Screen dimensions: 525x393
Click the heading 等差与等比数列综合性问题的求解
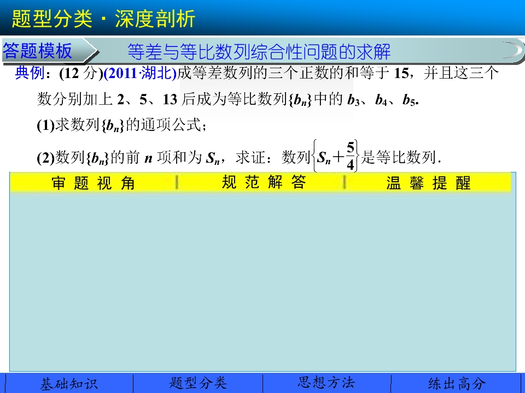tap(259, 52)
